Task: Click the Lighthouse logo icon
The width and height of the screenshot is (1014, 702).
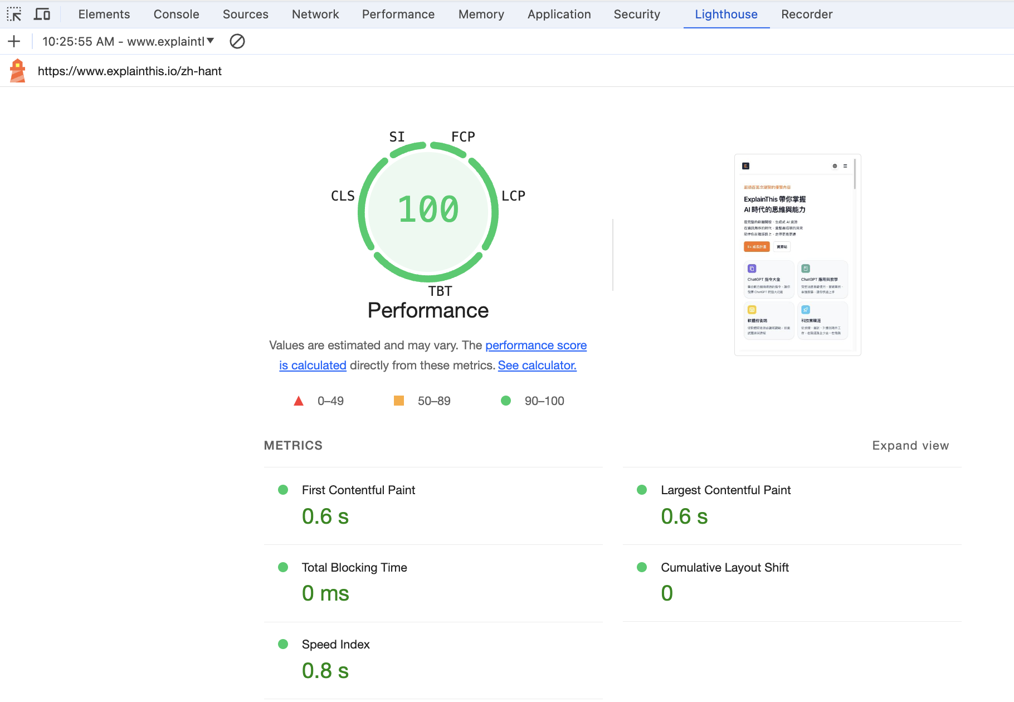Action: point(18,71)
